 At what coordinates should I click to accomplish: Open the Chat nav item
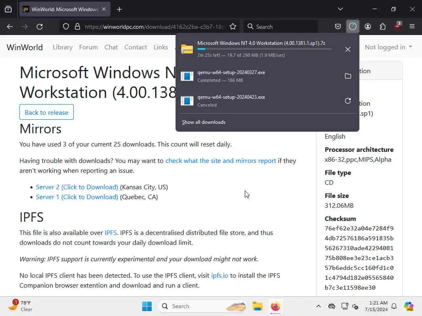(111, 47)
